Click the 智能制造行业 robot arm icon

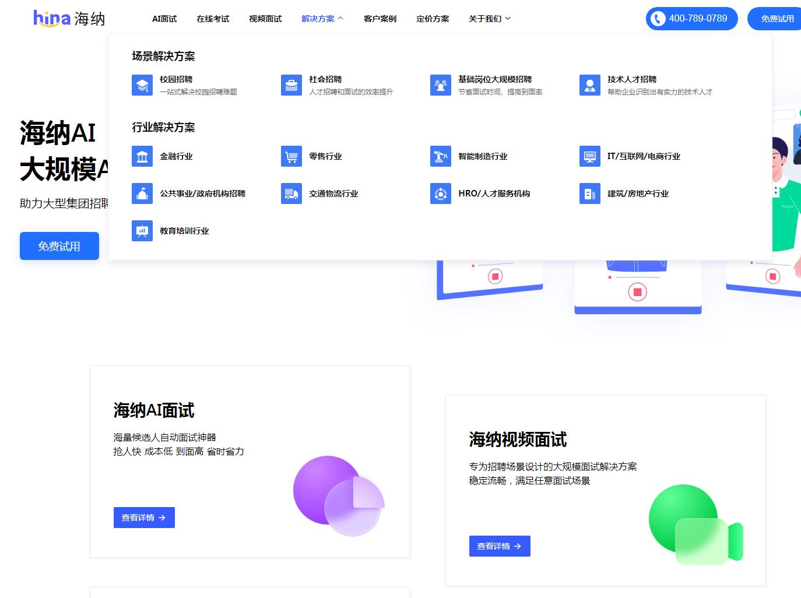pos(441,156)
